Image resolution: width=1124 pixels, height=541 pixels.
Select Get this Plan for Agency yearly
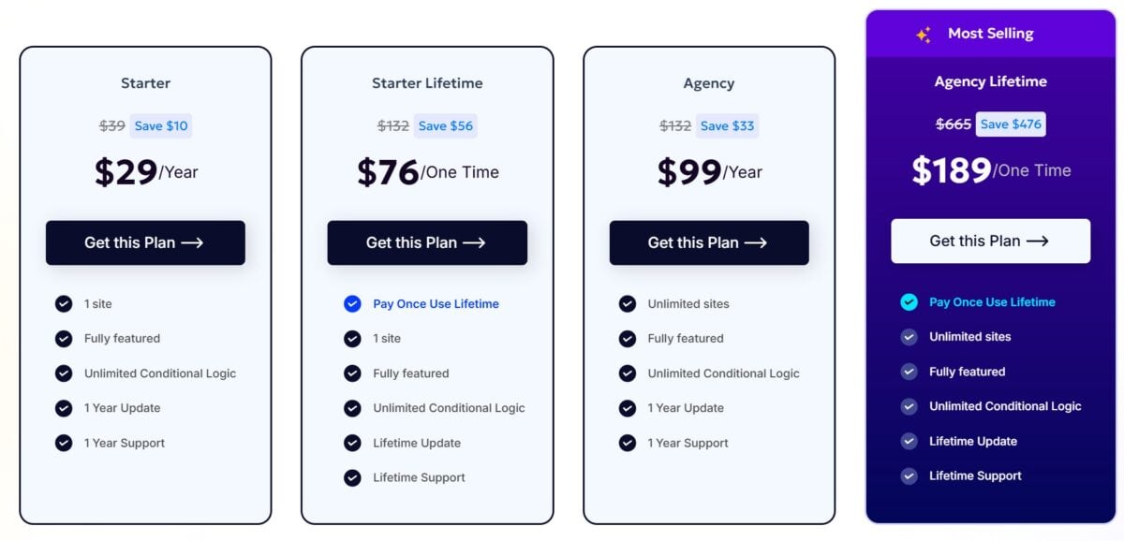click(709, 242)
